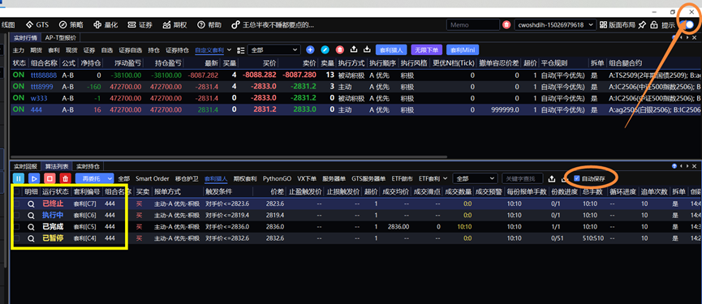This screenshot has width=702, height=304.
Task: Click red trash icon next to Memo
Action: [506, 25]
